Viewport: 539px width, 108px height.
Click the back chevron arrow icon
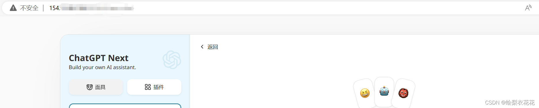click(x=202, y=47)
